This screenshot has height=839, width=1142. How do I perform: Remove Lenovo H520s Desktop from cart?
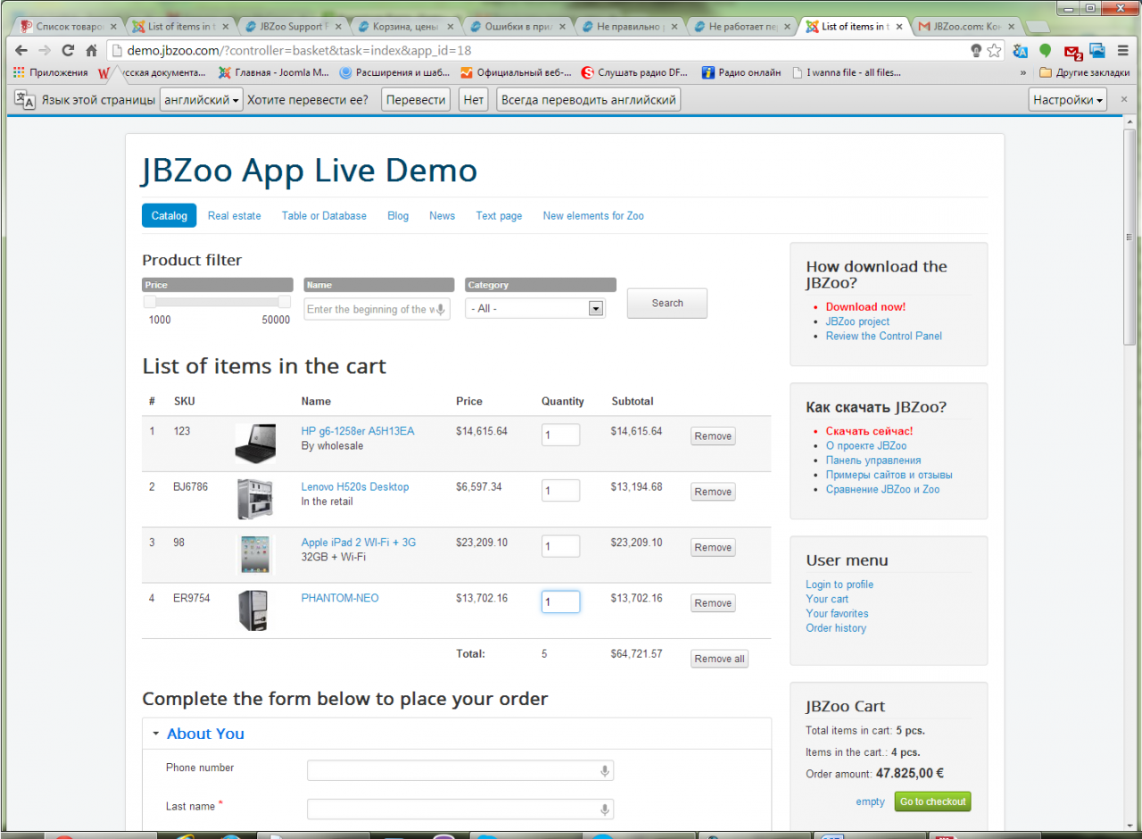713,492
